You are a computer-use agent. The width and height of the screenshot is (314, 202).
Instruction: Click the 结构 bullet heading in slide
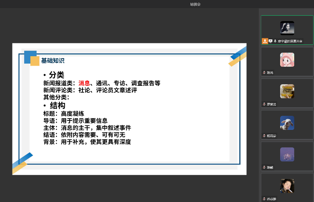click(57, 105)
